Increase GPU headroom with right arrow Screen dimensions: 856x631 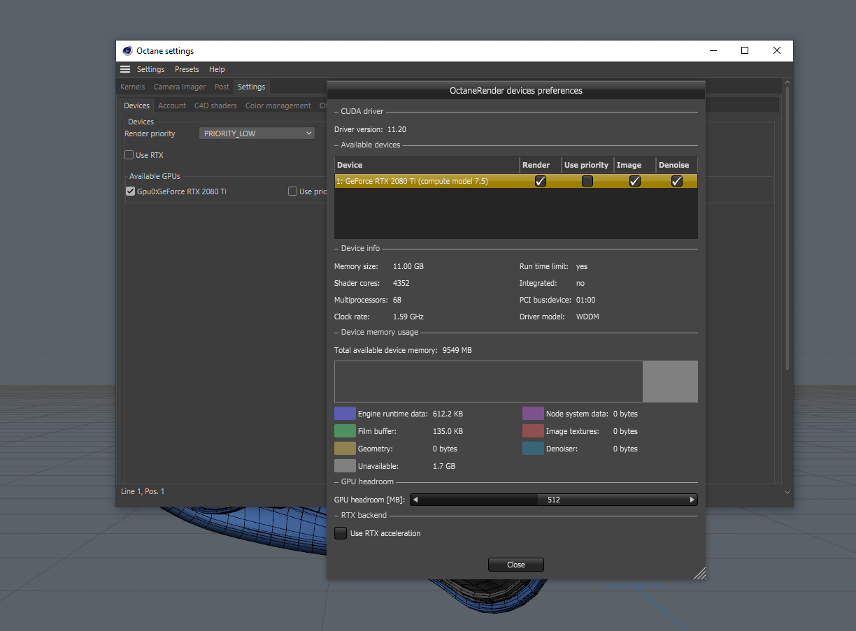[x=692, y=500]
